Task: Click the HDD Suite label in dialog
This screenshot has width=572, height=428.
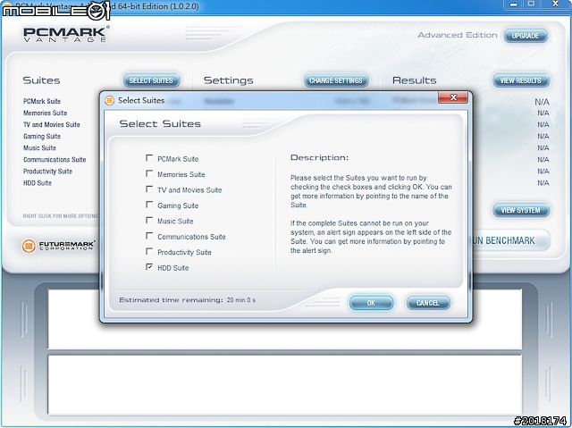Action: click(173, 267)
